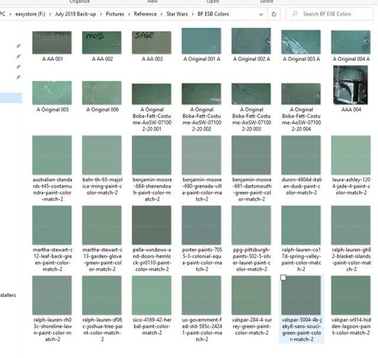Image resolution: width=378 pixels, height=358 pixels.
Task: Select valspar 284-4 surrey-green swatch
Action: coord(251,295)
